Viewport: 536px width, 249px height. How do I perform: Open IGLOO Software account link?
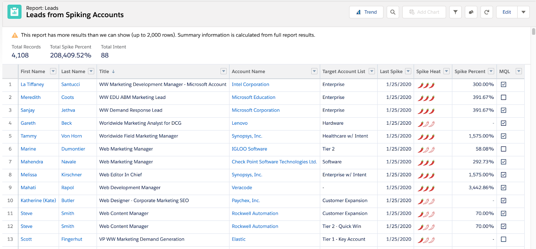click(x=249, y=149)
